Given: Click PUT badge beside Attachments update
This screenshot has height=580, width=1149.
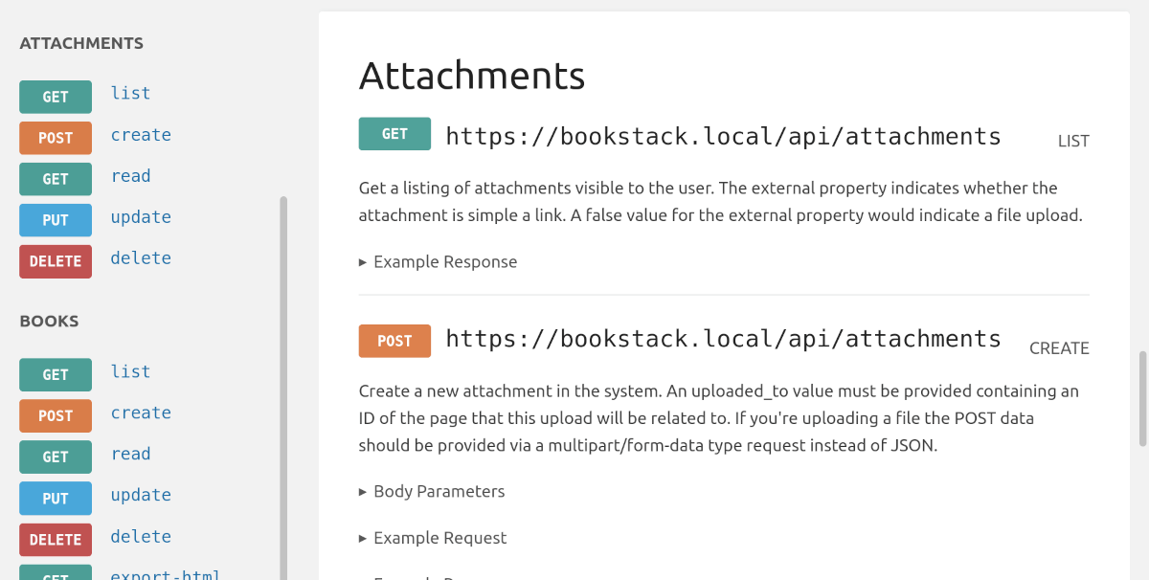Looking at the screenshot, I should pyautogui.click(x=56, y=220).
